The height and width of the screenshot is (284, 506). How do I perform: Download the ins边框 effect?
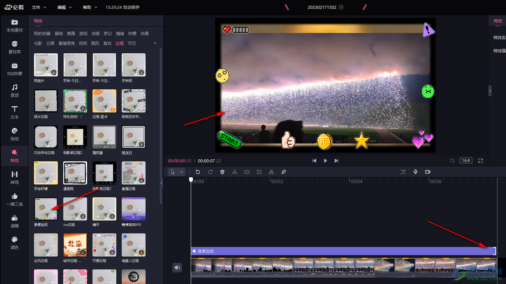83,216
